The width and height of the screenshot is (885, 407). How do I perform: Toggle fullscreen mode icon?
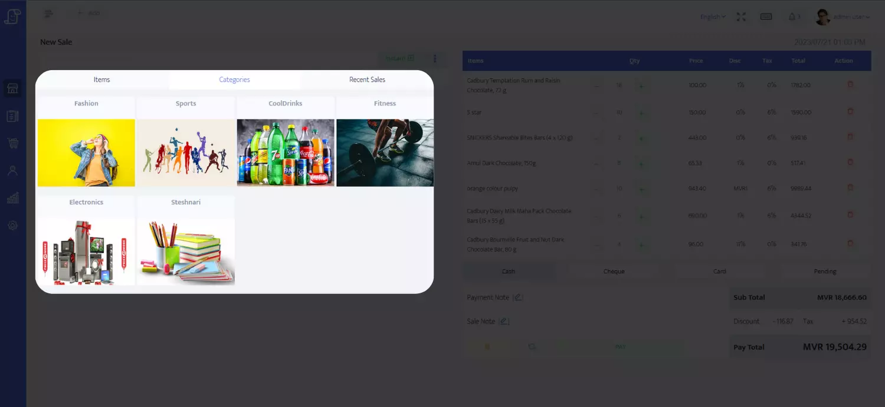click(741, 16)
